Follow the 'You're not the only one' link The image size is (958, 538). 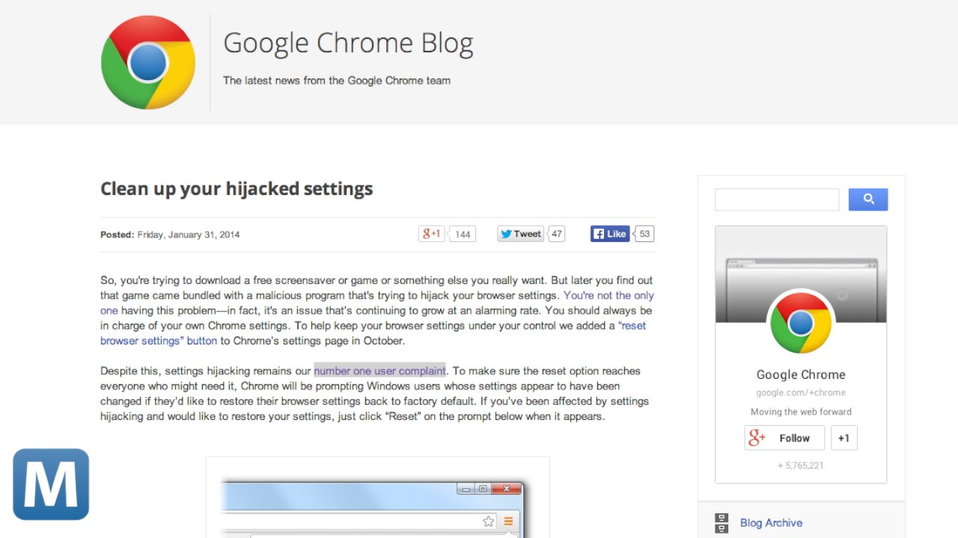(608, 295)
